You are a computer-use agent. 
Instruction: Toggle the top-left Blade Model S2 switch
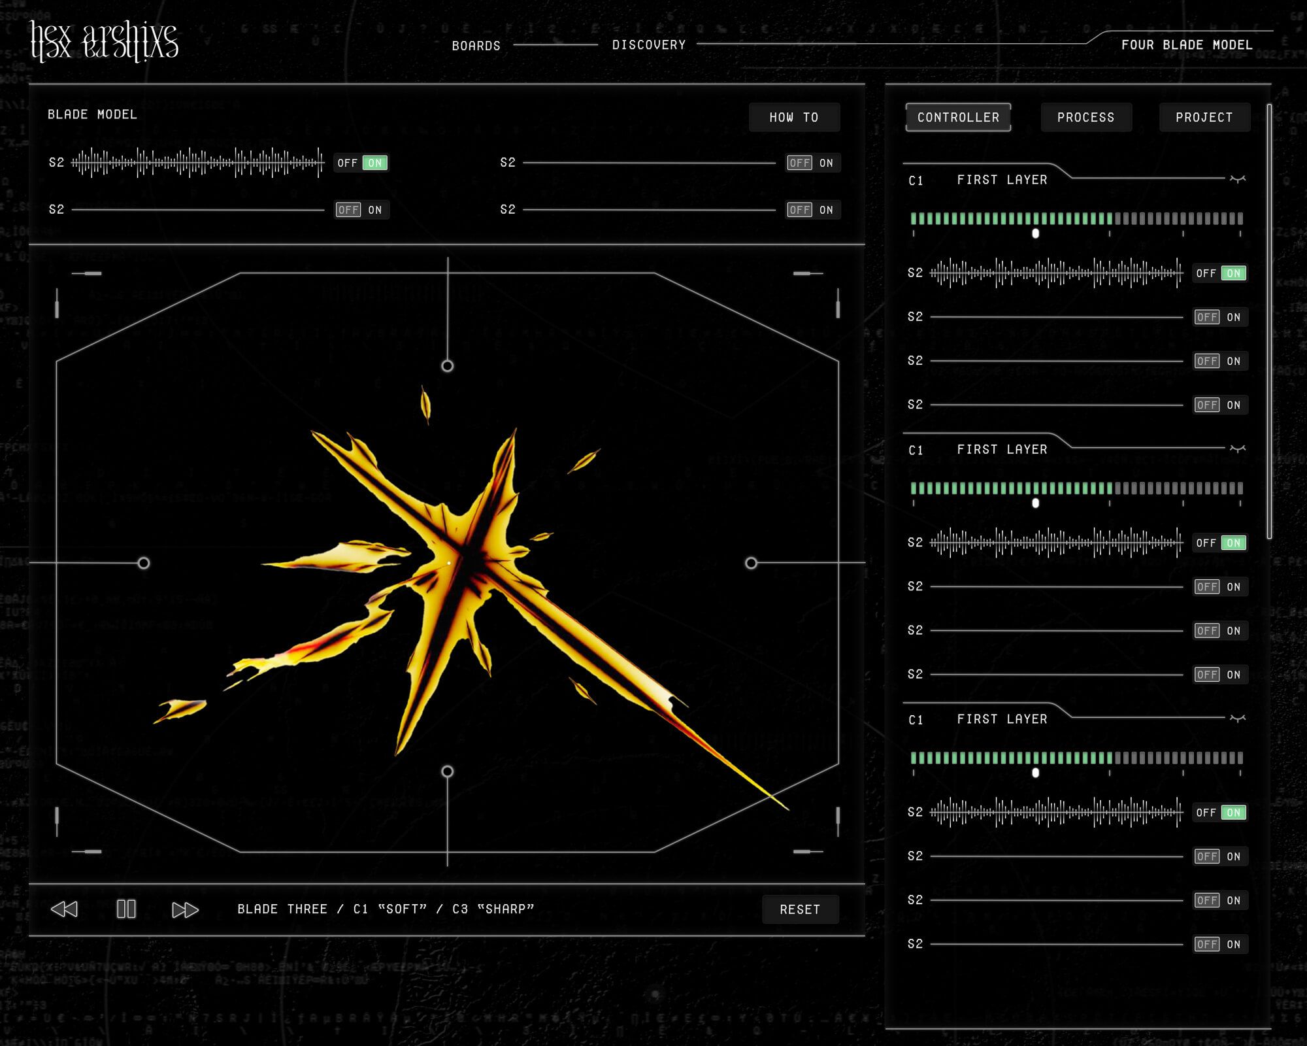[x=361, y=163]
